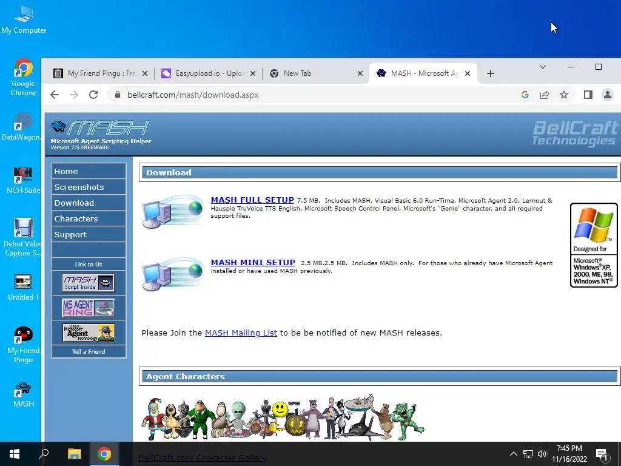Image resolution: width=621 pixels, height=466 pixels.
Task: Open NCH Suite desktop shortcut
Action: coord(23,180)
